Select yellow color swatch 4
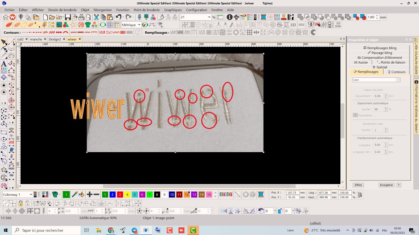This screenshot has height=235, width=419. tap(127, 195)
